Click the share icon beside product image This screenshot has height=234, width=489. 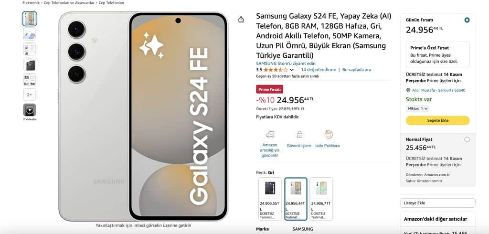pyautogui.click(x=241, y=20)
